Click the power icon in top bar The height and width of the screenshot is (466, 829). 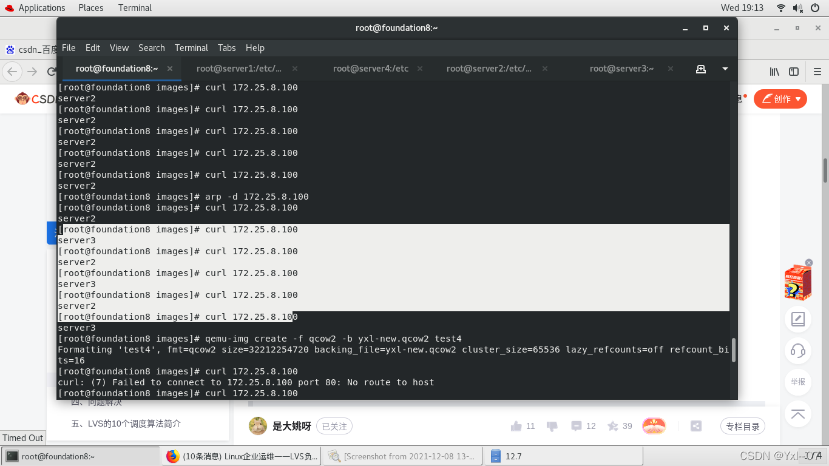[815, 8]
